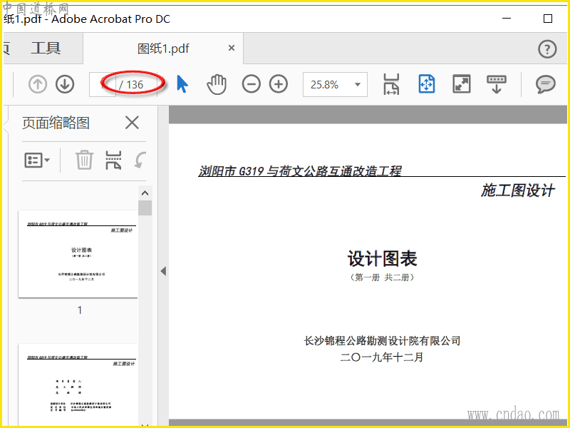Click the 长沙锦程公路勘测设计院有限公司 text
The height and width of the screenshot is (428, 570).
382,341
